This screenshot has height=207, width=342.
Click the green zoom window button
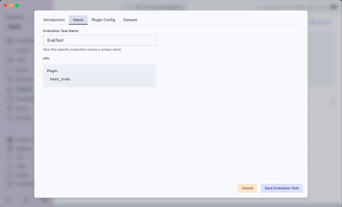(17, 6)
